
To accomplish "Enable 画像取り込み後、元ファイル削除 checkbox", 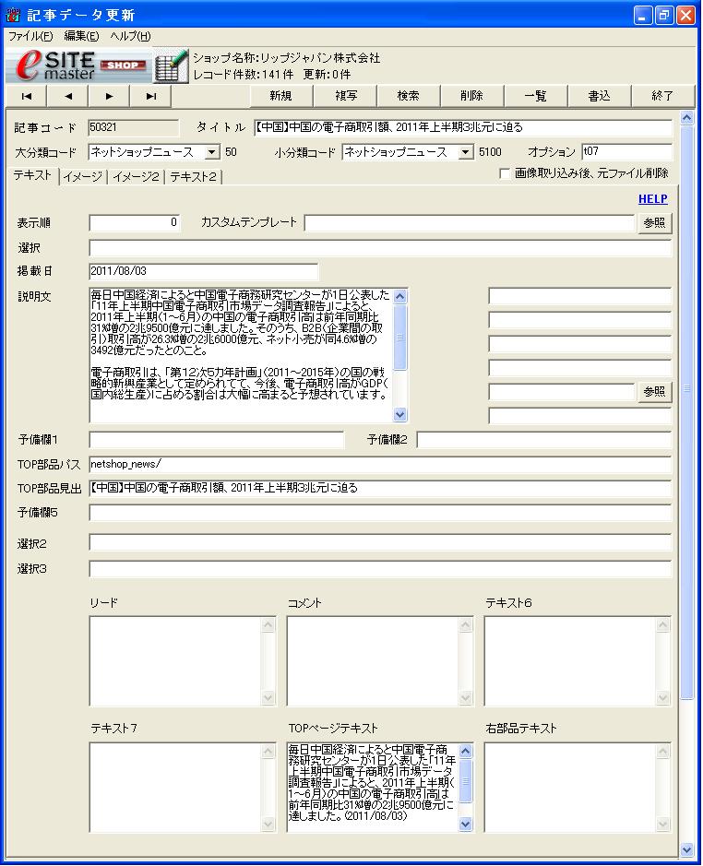I will click(504, 173).
